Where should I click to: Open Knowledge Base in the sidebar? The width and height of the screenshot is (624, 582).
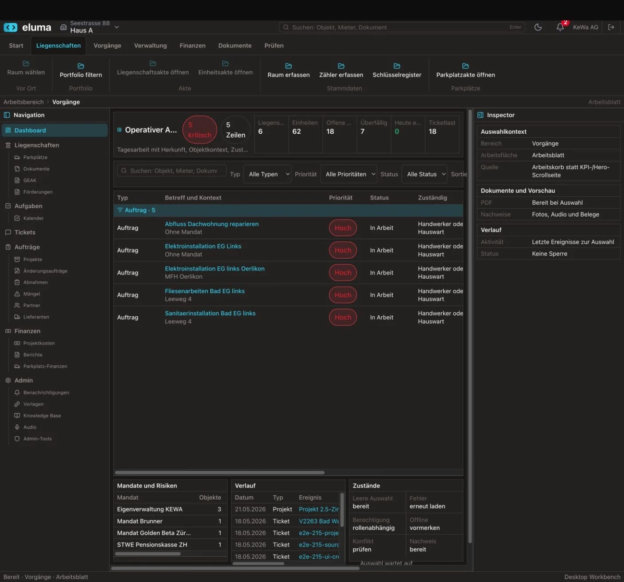[x=42, y=415]
